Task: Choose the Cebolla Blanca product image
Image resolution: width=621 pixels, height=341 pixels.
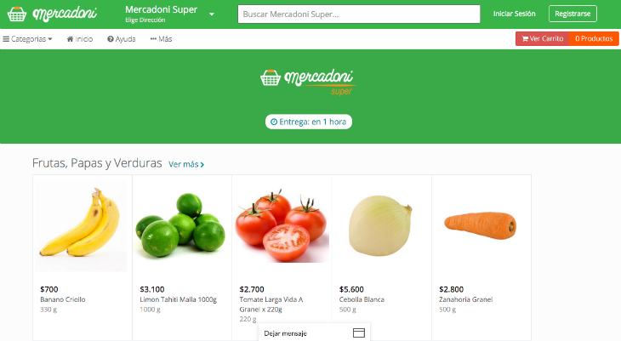Action: (x=380, y=225)
